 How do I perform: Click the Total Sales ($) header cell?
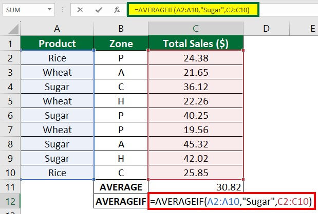(195, 44)
